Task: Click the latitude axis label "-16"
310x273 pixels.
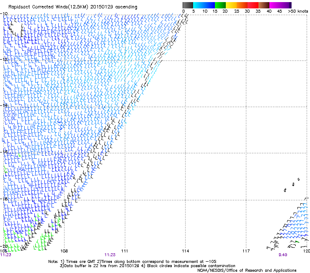Action: [x=4, y=152]
